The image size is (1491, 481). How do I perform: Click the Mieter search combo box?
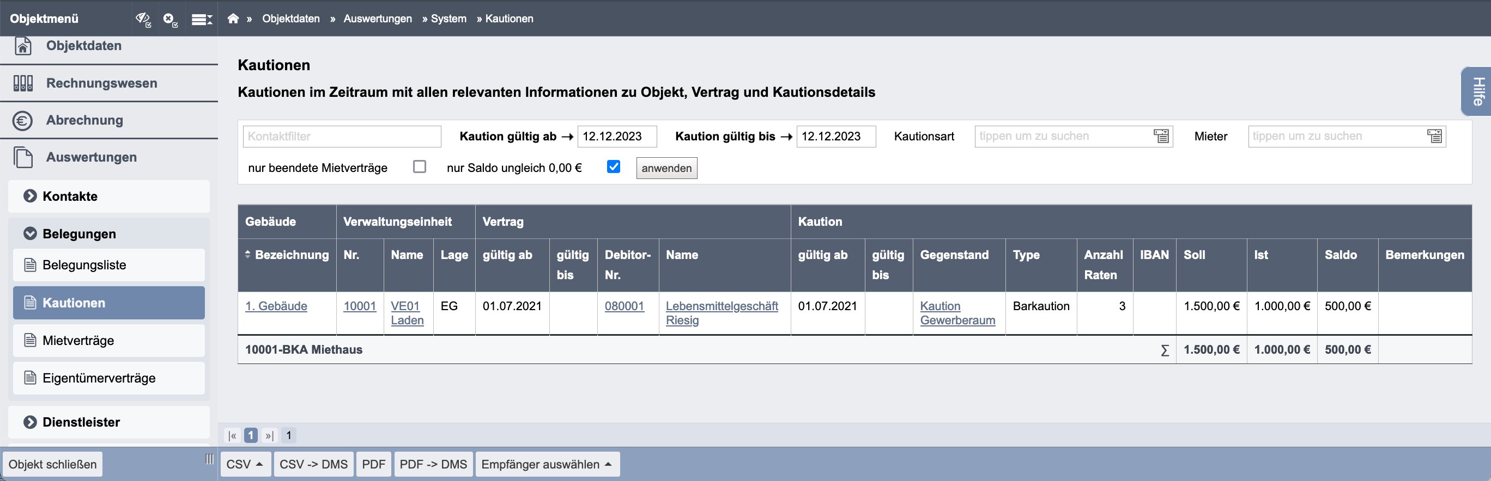[x=1347, y=137]
